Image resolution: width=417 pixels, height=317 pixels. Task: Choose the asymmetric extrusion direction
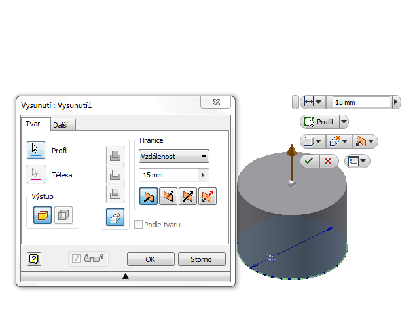coord(208,196)
